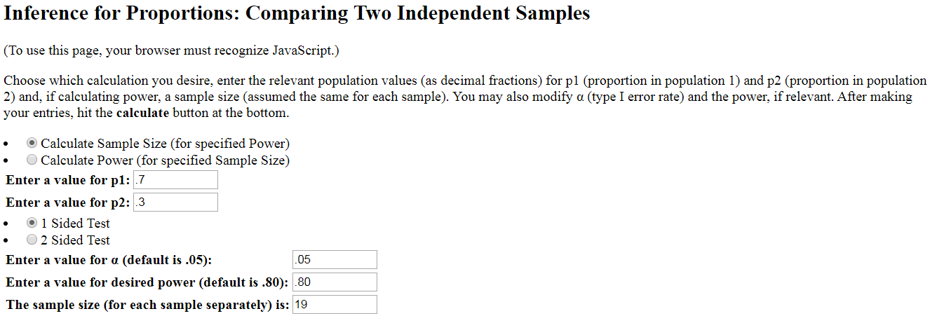The width and height of the screenshot is (930, 323).
Task: Select the Calculate Sample Size radio button
Action: pyautogui.click(x=32, y=143)
